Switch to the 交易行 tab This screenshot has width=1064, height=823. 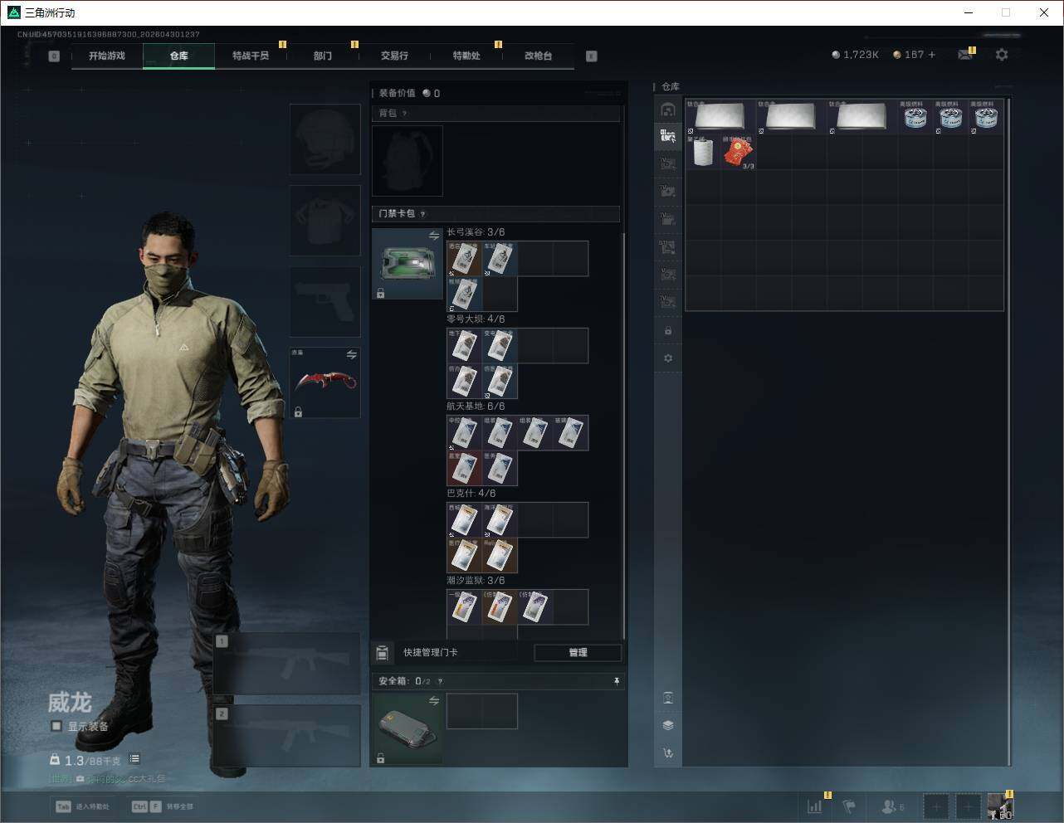(x=394, y=56)
